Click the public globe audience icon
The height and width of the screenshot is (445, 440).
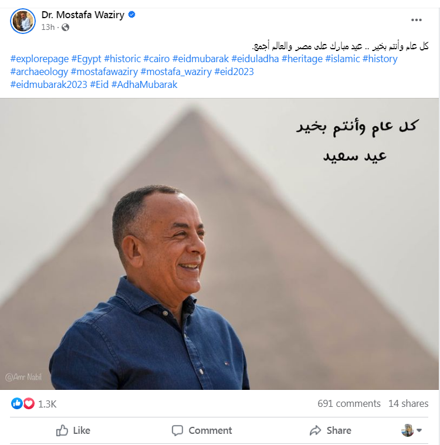(65, 27)
